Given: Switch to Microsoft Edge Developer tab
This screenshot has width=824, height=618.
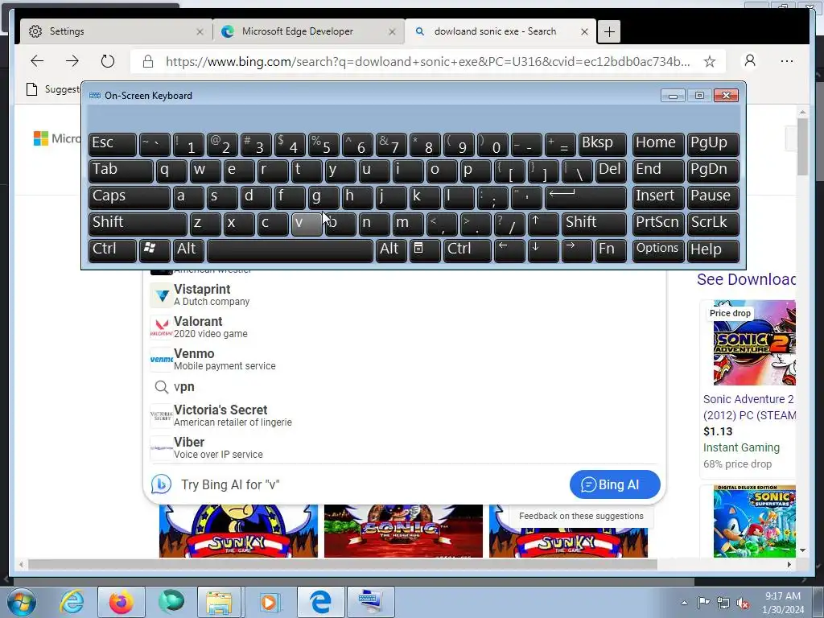Looking at the screenshot, I should pyautogui.click(x=308, y=31).
